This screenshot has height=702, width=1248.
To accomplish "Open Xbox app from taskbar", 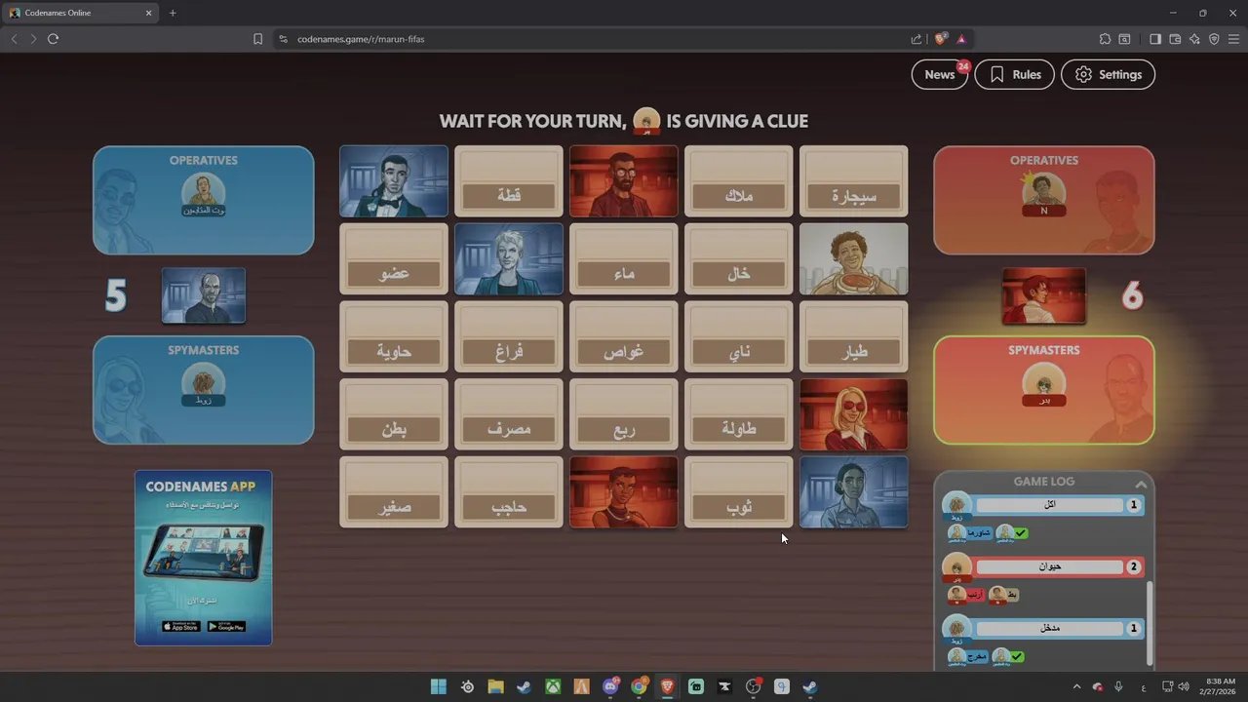I will [553, 687].
